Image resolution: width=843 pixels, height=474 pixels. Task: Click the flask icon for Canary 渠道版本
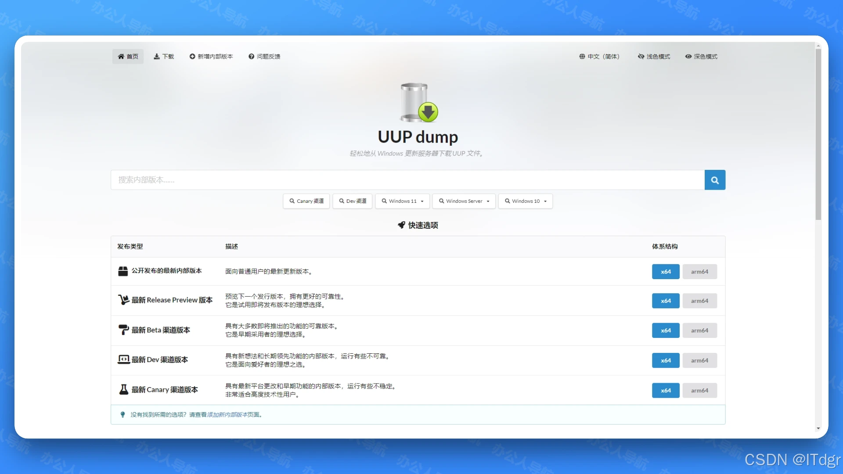(124, 389)
